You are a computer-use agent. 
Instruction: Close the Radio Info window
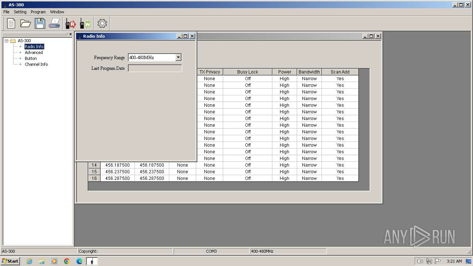(x=192, y=36)
